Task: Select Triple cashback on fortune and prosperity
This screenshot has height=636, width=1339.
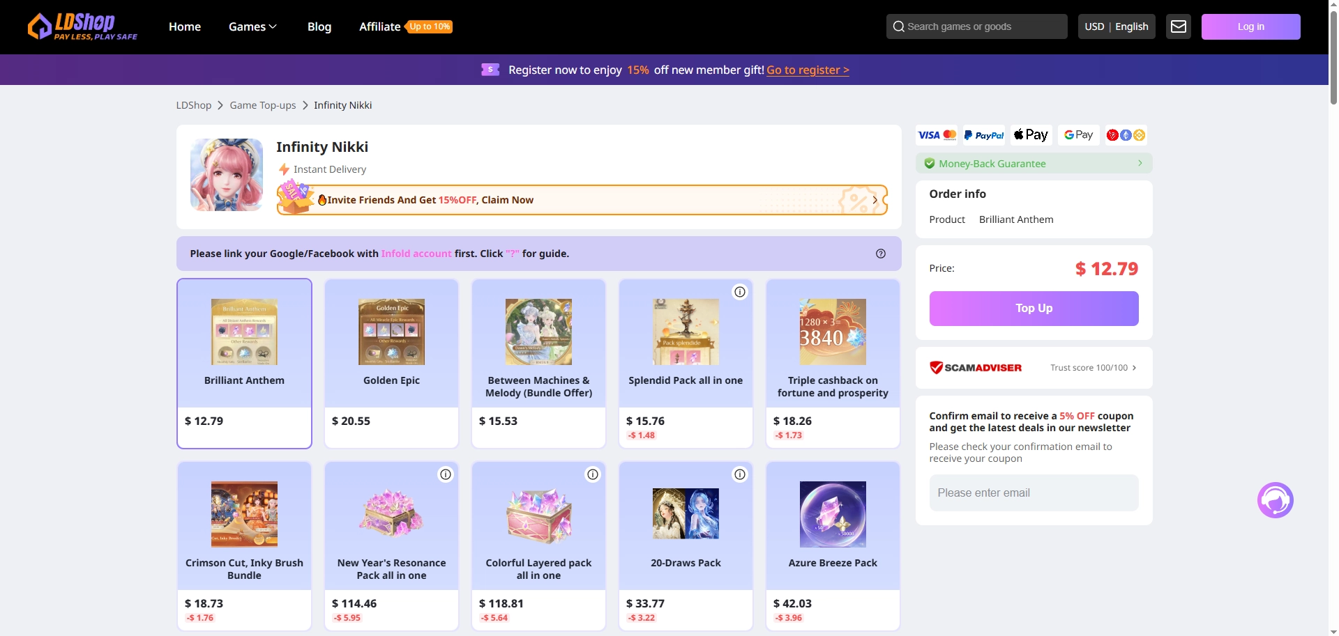Action: tap(833, 364)
